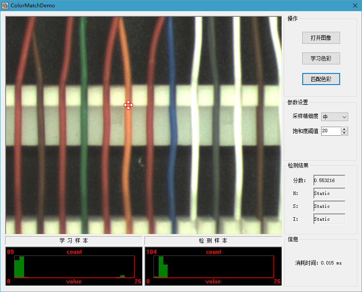
Task: Decrease 饱和度阈值 with the down arrow
Action: point(344,133)
